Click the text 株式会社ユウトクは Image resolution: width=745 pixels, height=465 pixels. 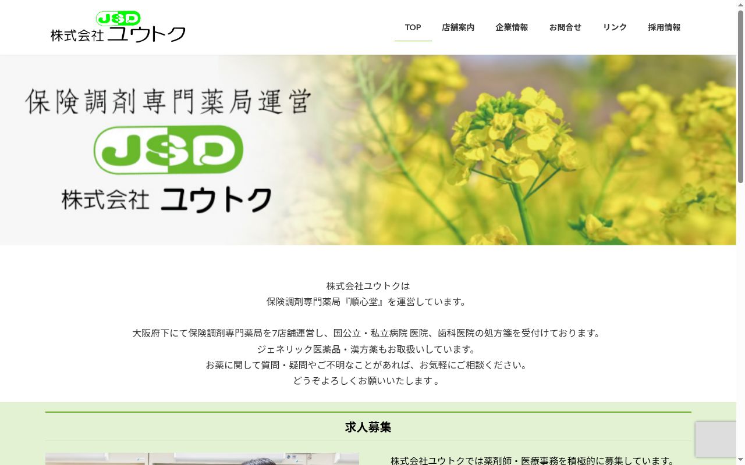[x=368, y=286]
